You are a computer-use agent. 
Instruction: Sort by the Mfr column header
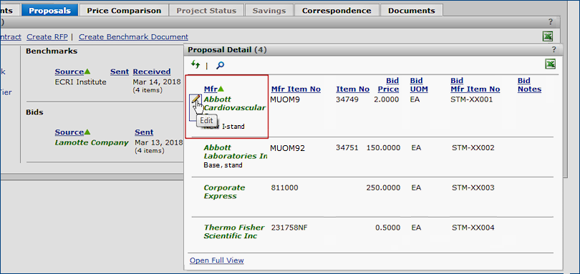(x=211, y=89)
